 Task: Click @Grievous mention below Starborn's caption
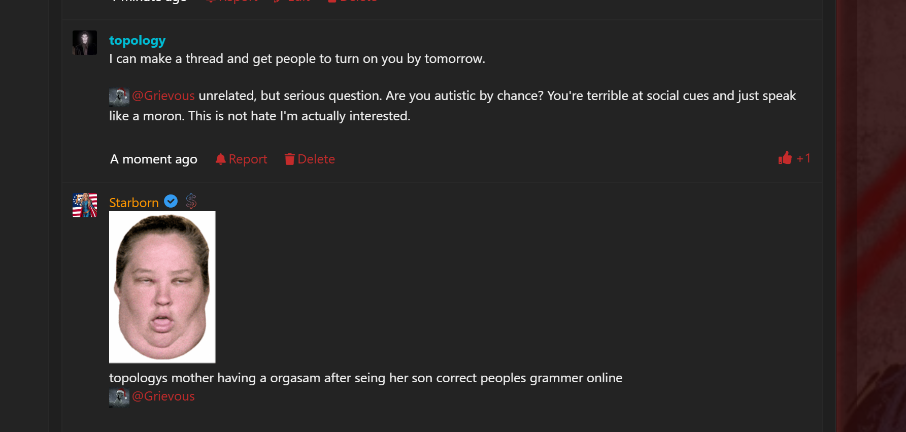[x=163, y=396]
